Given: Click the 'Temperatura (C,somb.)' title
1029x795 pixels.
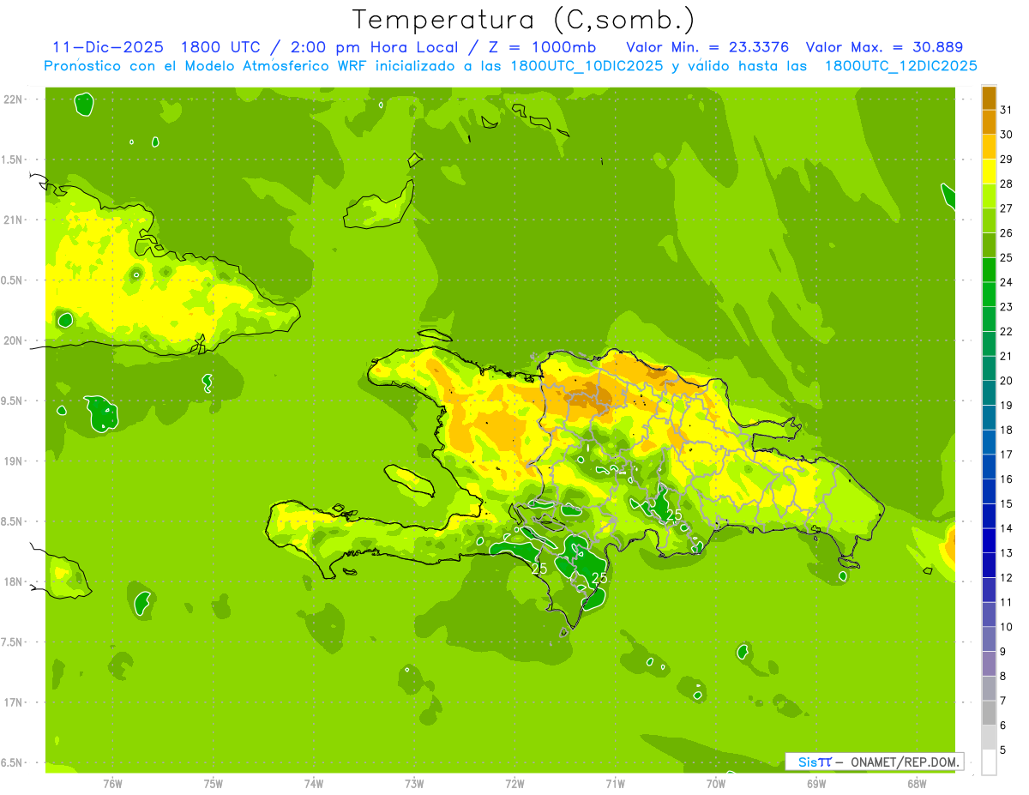Looking at the screenshot, I should point(523,20).
